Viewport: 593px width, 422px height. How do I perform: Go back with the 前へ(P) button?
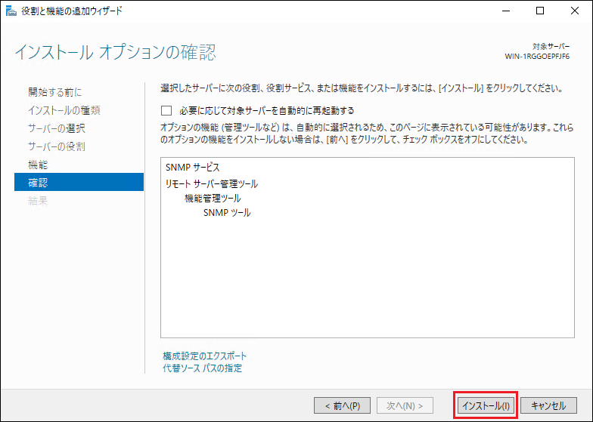(x=342, y=405)
